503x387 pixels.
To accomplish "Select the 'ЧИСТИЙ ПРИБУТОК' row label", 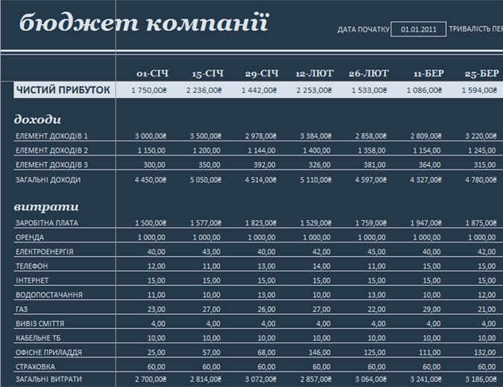I will (63, 90).
